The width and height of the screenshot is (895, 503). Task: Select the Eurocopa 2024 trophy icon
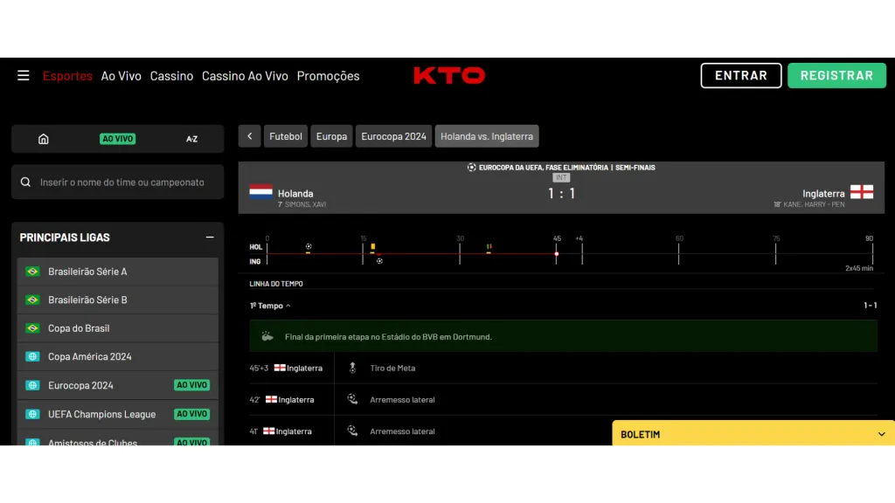pyautogui.click(x=31, y=385)
